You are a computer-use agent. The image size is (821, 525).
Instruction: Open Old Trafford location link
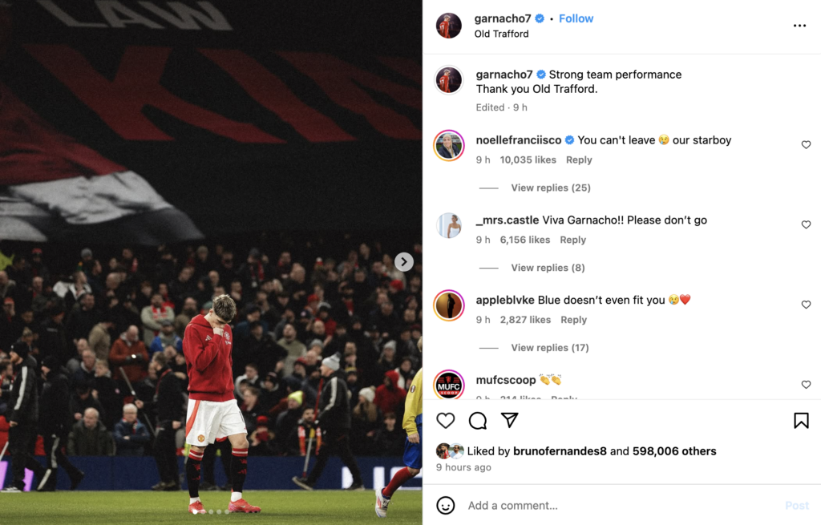(x=501, y=34)
